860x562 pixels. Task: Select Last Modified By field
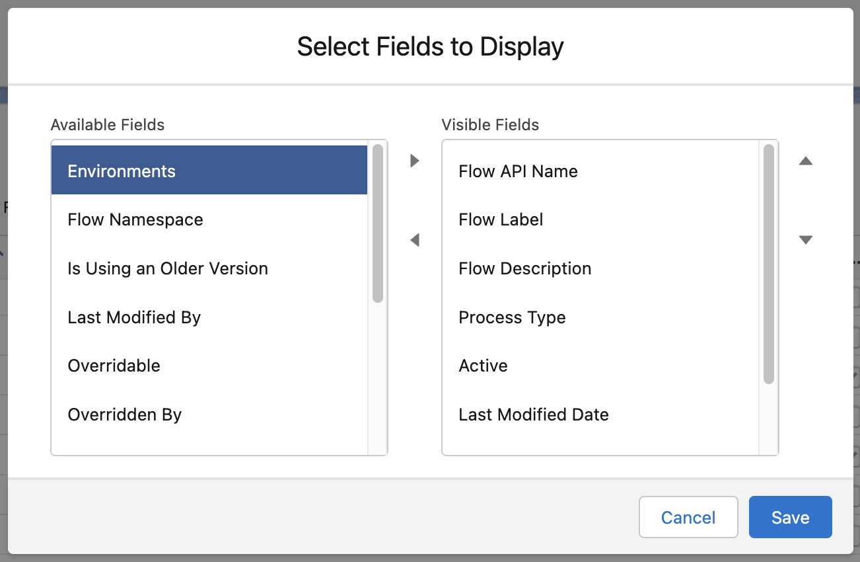[x=209, y=317]
